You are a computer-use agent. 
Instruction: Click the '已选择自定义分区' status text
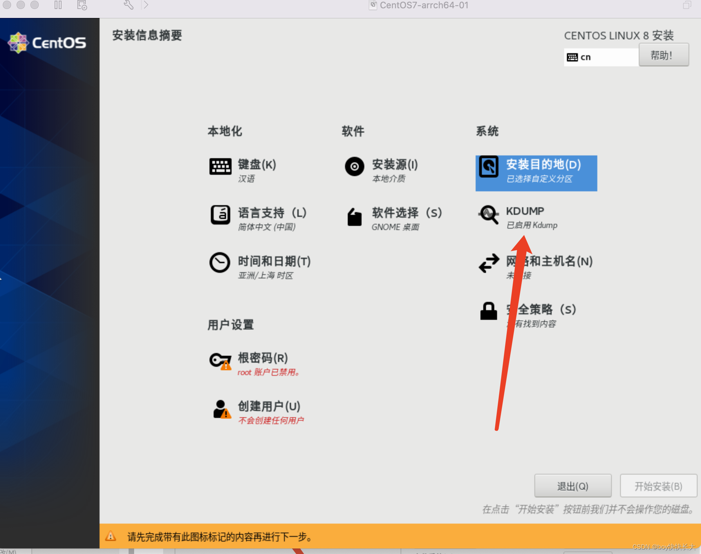[x=539, y=179]
